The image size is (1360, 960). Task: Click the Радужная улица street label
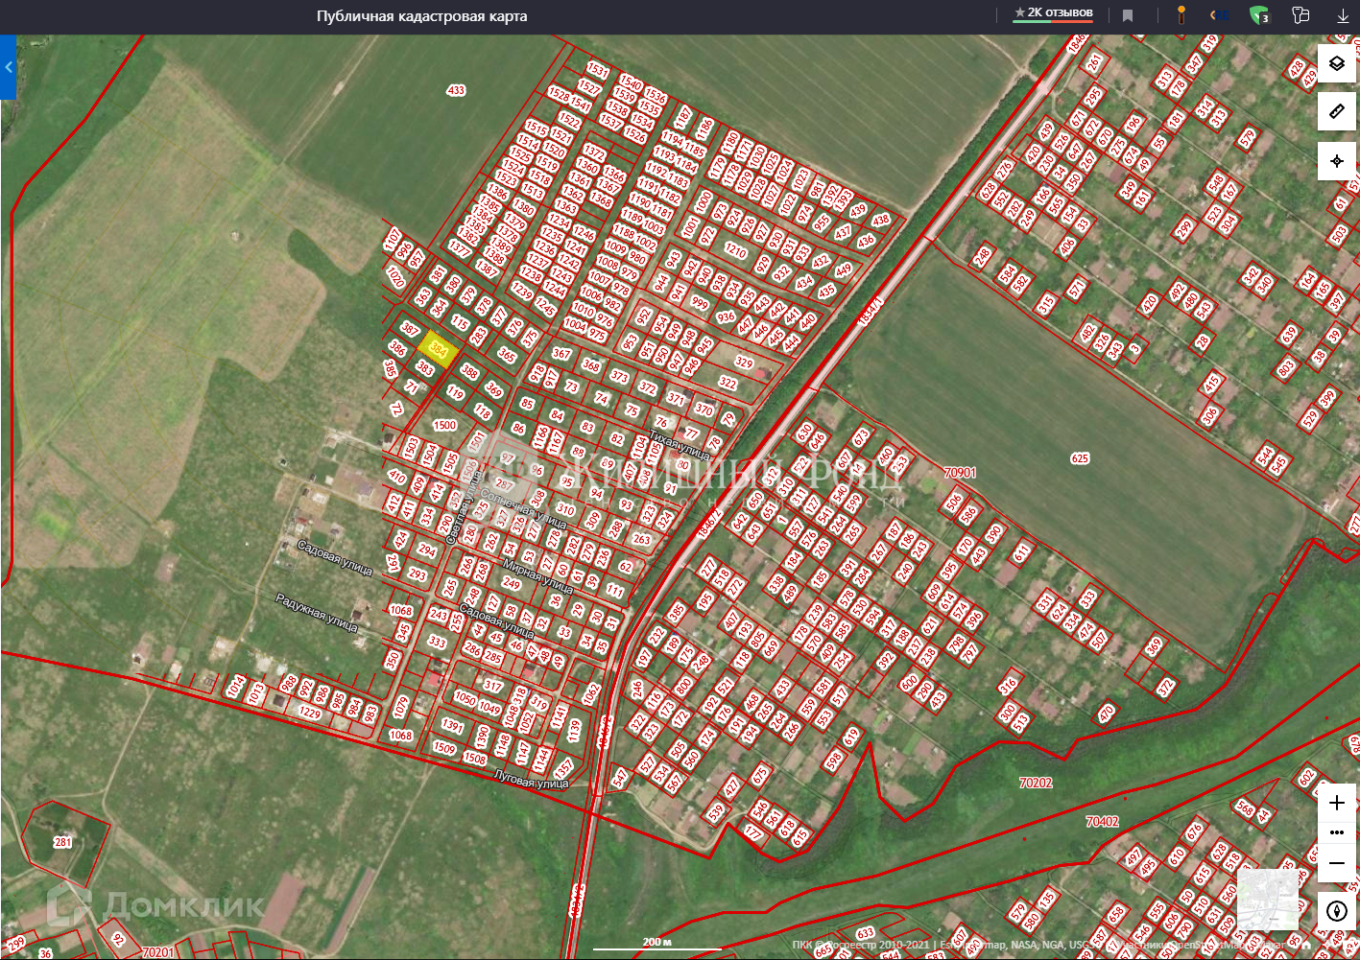point(317,613)
